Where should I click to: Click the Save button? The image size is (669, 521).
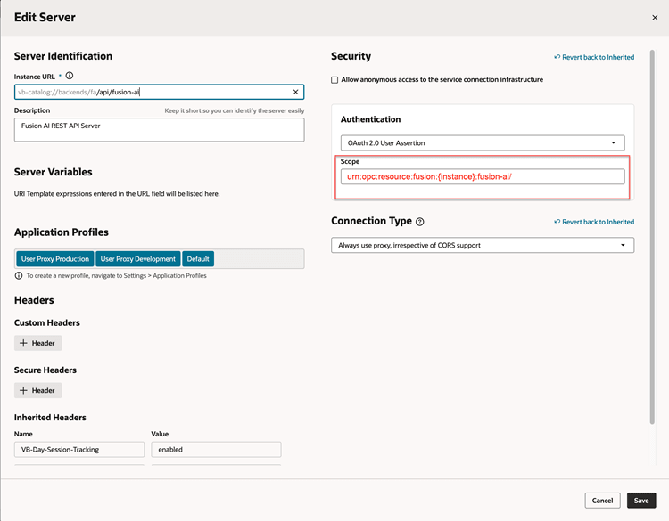(x=641, y=501)
